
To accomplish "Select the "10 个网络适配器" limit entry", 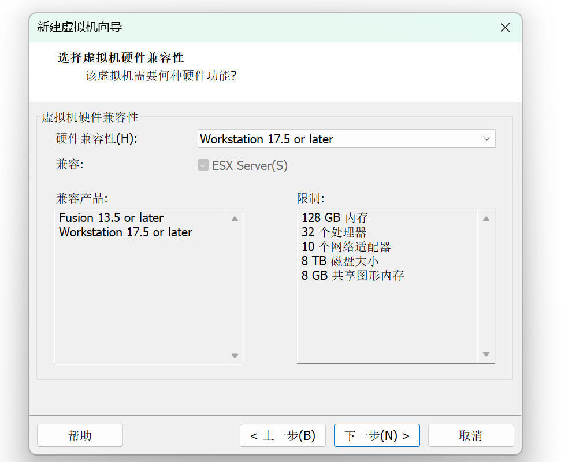I will [x=346, y=246].
